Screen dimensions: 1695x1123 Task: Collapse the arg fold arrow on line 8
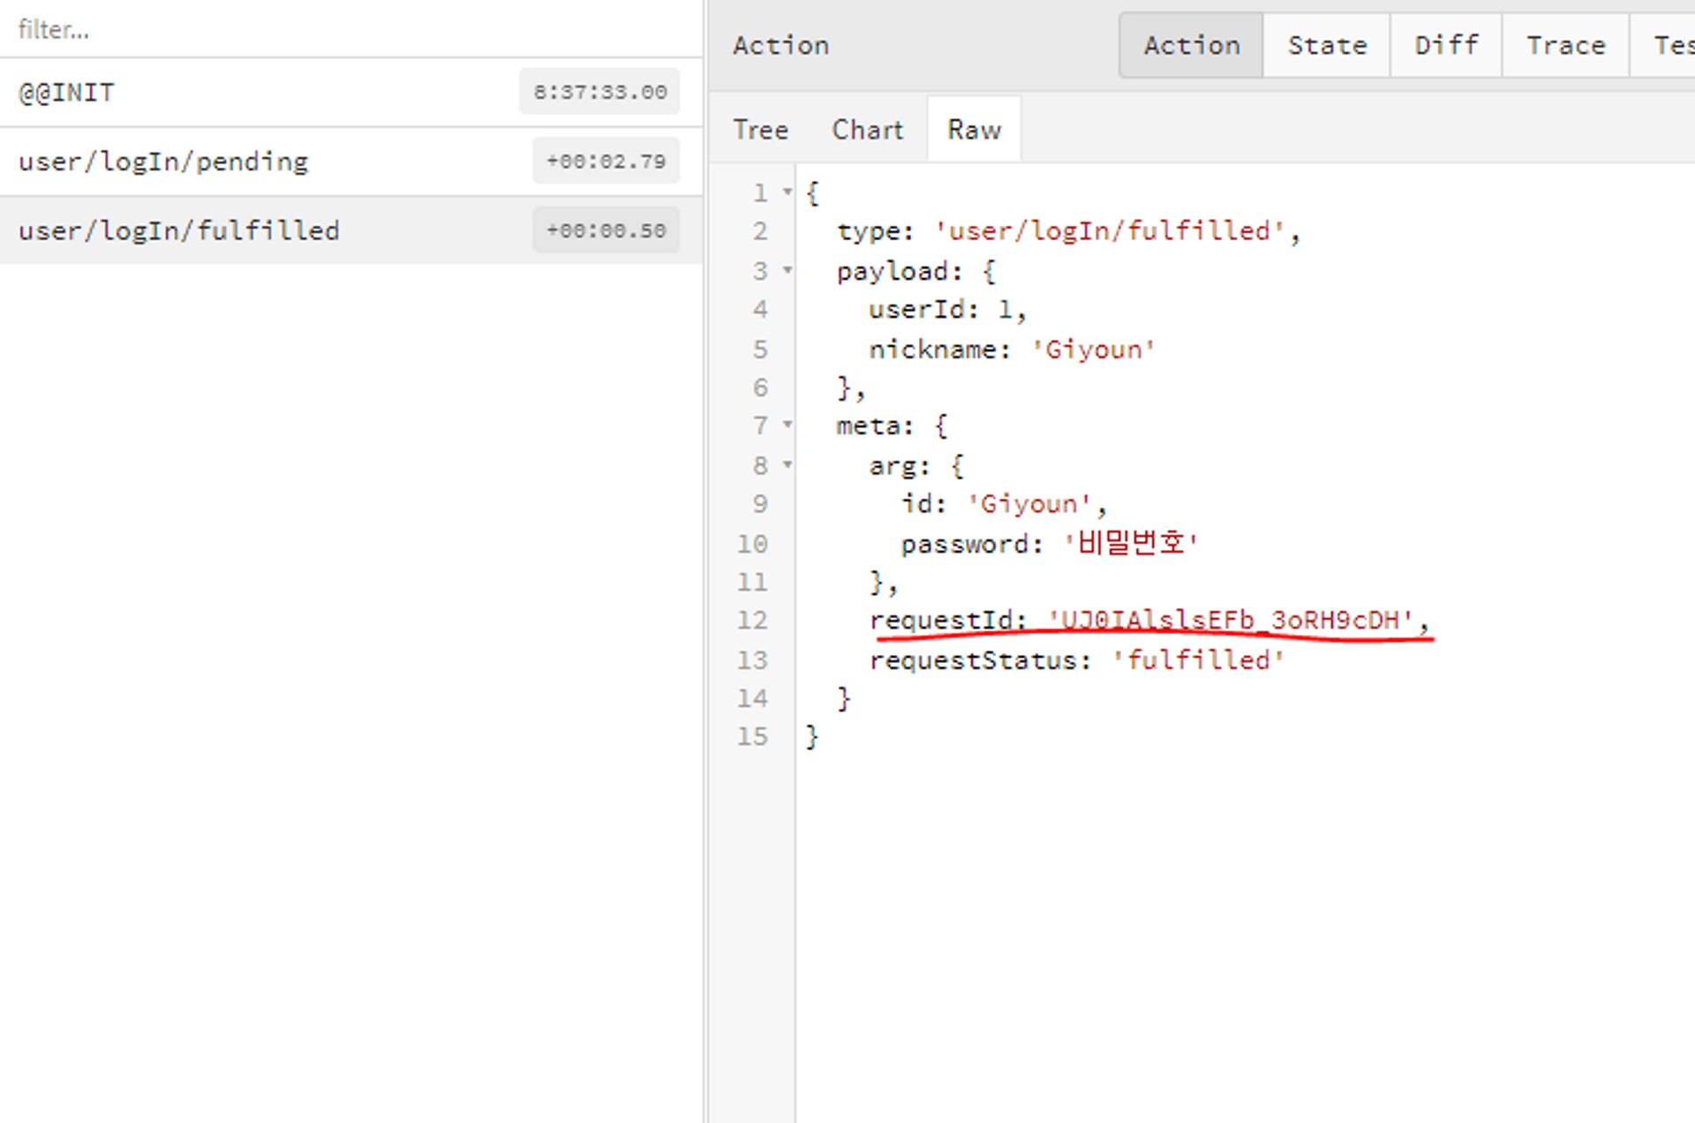click(x=787, y=464)
